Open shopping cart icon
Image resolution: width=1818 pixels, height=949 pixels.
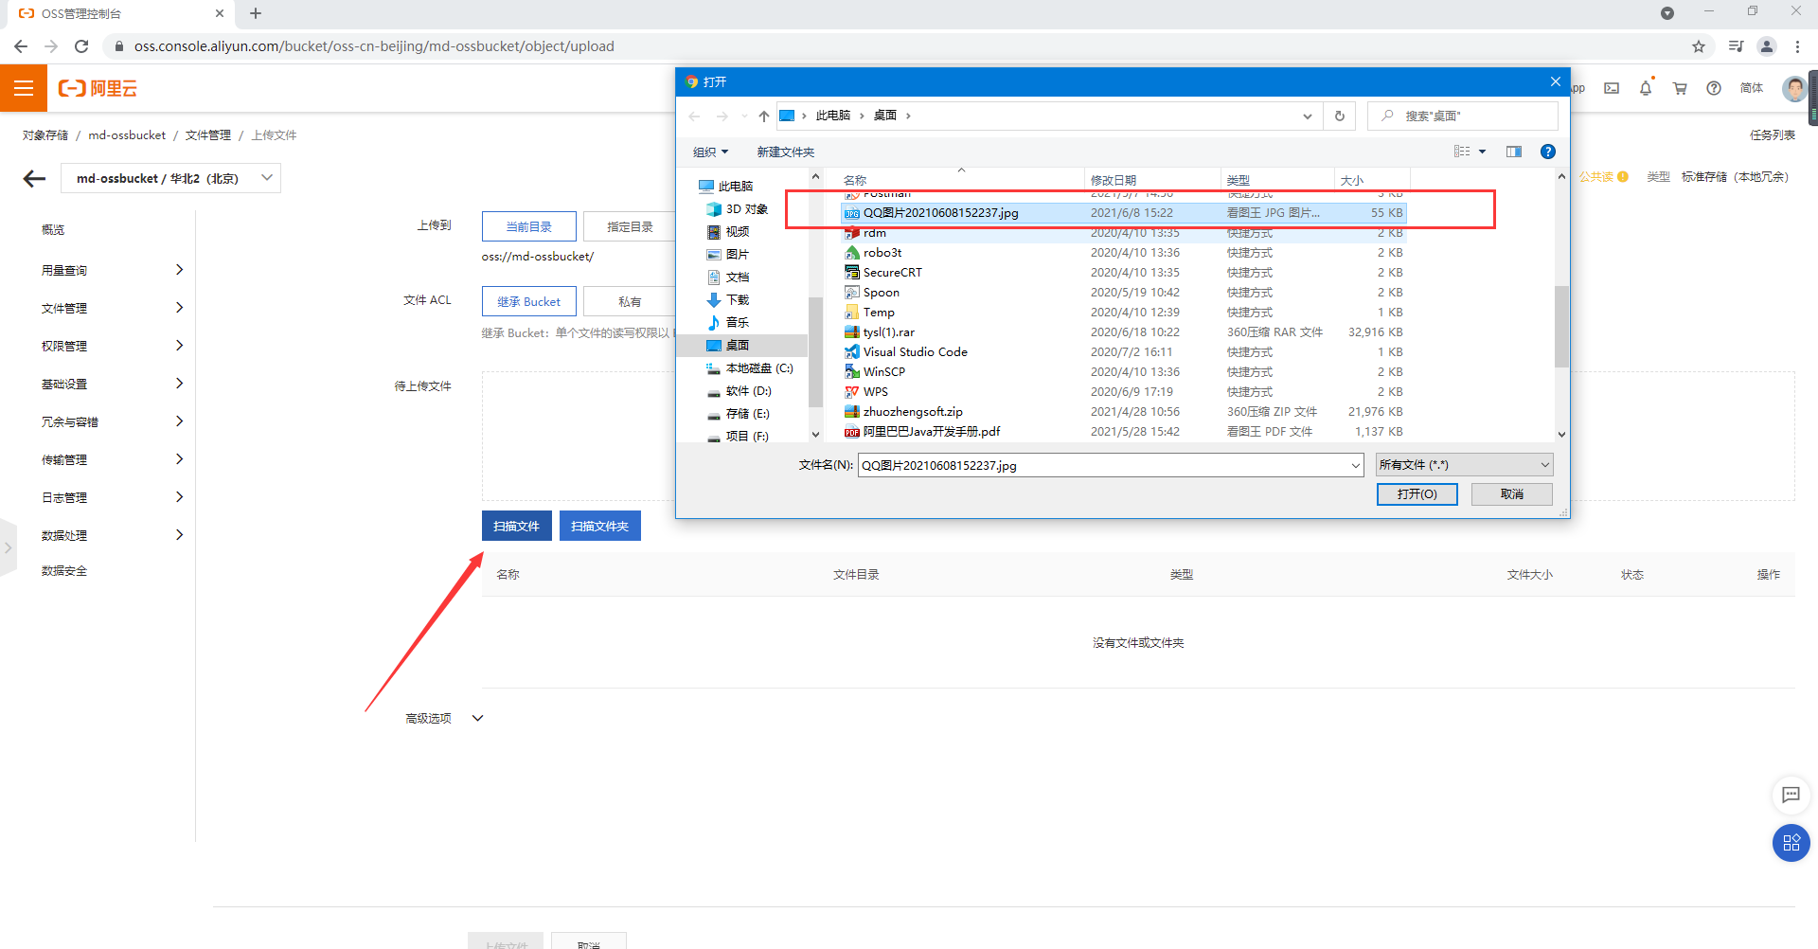1680,88
